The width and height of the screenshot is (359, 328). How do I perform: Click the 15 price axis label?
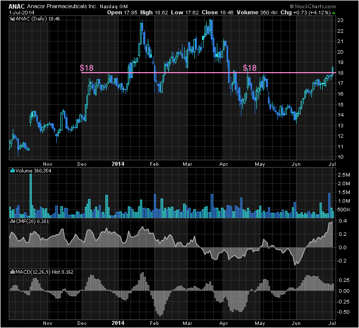pyautogui.click(x=341, y=105)
